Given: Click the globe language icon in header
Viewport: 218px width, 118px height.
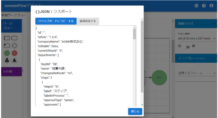Looking at the screenshot, I should (196, 6).
